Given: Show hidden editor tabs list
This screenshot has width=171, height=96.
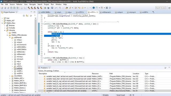Looking at the screenshot, I should (x=153, y=12).
